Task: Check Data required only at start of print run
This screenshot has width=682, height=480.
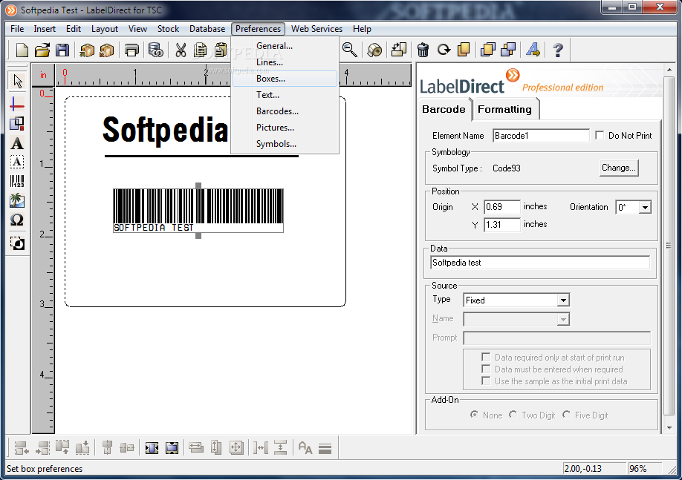Action: click(486, 357)
